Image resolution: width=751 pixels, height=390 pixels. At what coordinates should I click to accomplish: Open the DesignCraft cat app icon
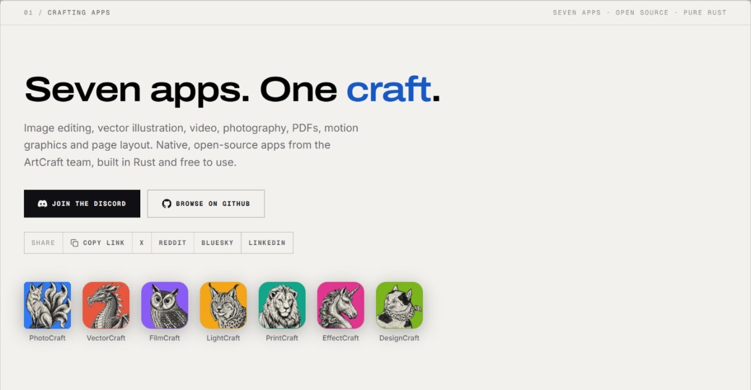point(400,306)
